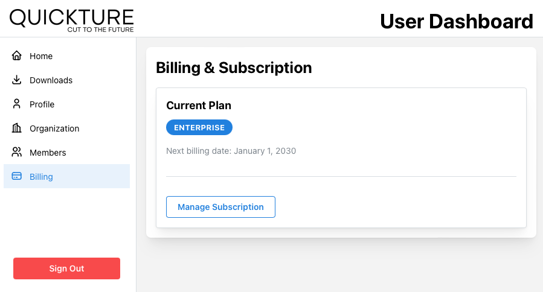Click the red Sign Out button
543x292 pixels.
click(x=67, y=268)
